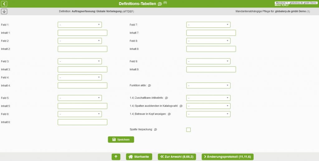Open comment bubble next to Definitions-Tabellen title

(x=160, y=4)
